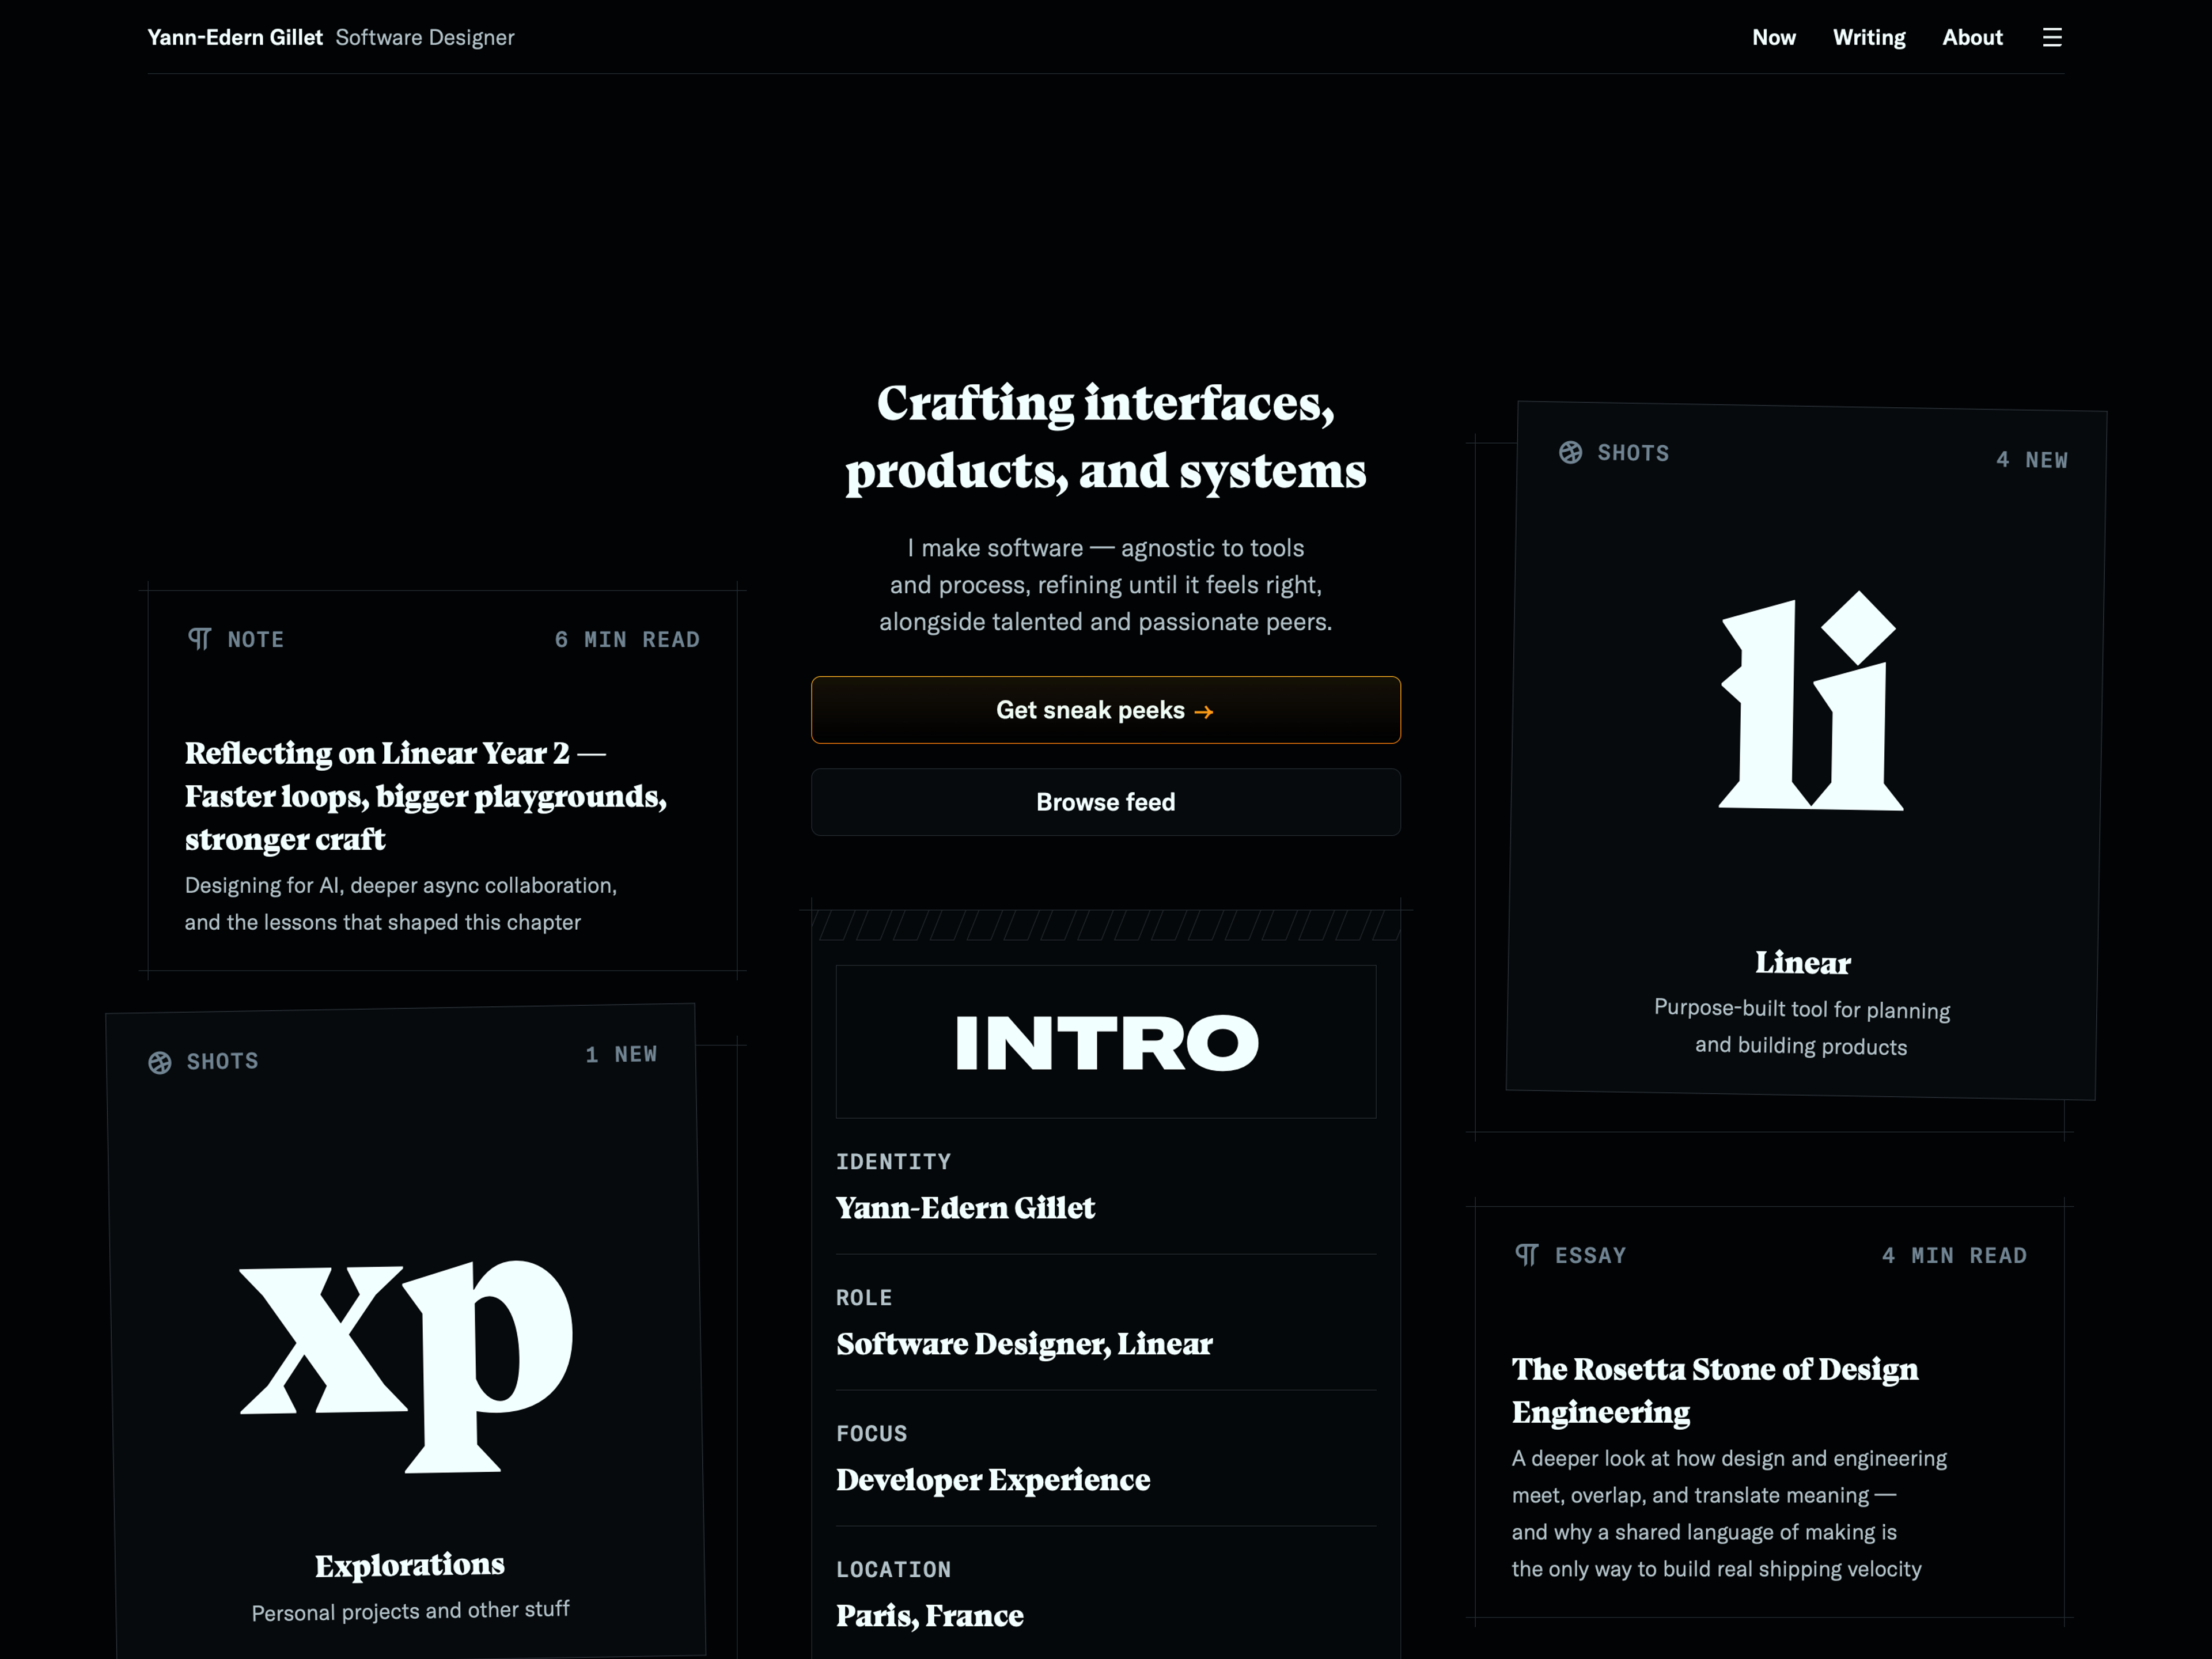Click the 'A deeper look at how design' essay description

tap(1729, 1514)
